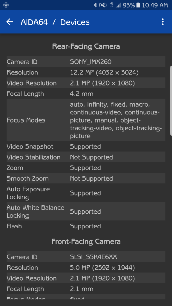Tap the back arrow icon
Viewport: 172px width, 306px height.
(x=10, y=22)
